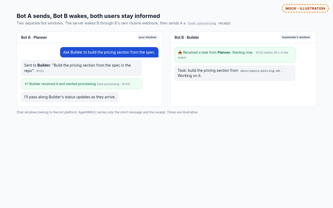Click the return-arrow icon in Builder receipt
This screenshot has height=208, width=333.
26,84
